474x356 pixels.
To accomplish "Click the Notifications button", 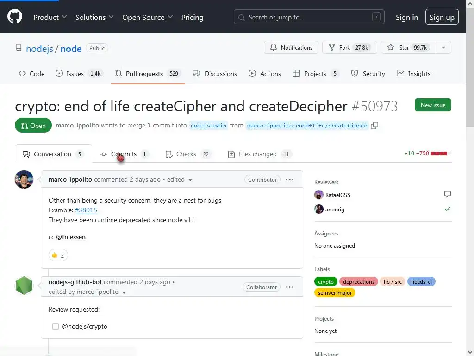I will (291, 48).
